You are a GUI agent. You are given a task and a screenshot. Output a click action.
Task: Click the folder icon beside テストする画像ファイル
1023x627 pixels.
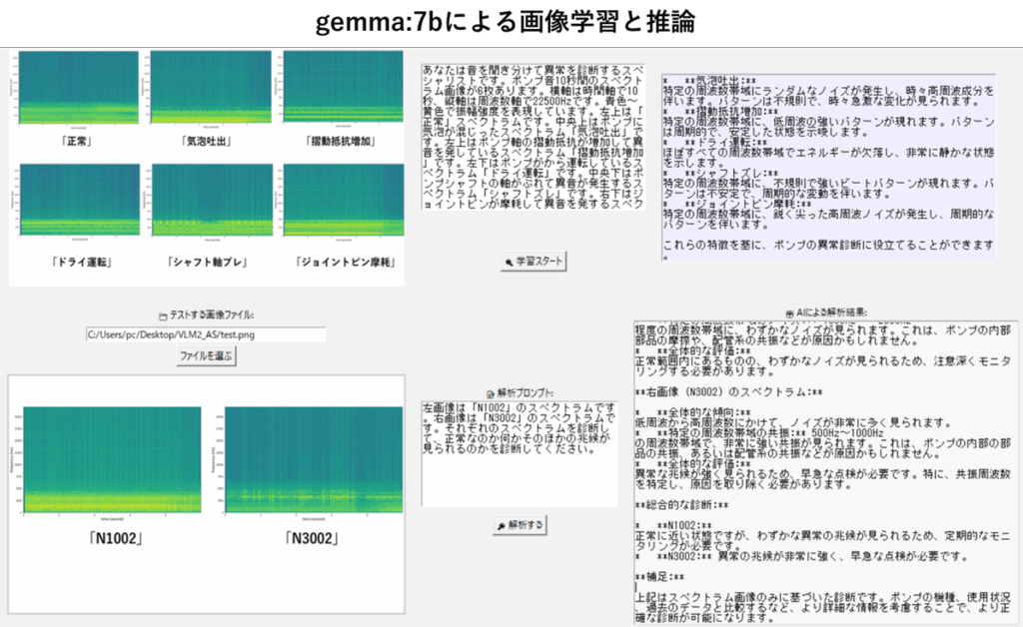(x=164, y=315)
